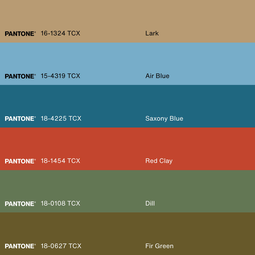Click the Air Blue color name
The image size is (255, 255).
[x=157, y=76]
